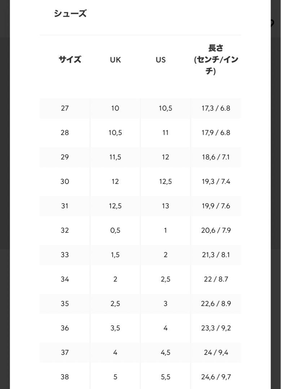Click US value 4,5 for size 37
The height and width of the screenshot is (389, 281).
[x=165, y=353]
